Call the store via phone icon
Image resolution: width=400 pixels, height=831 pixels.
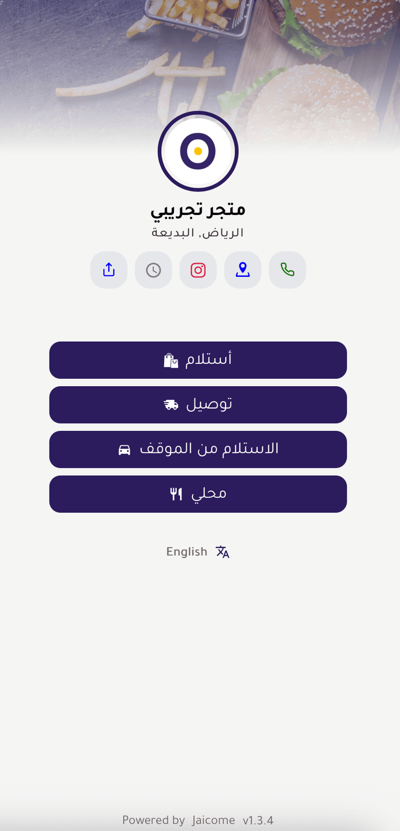coord(287,270)
